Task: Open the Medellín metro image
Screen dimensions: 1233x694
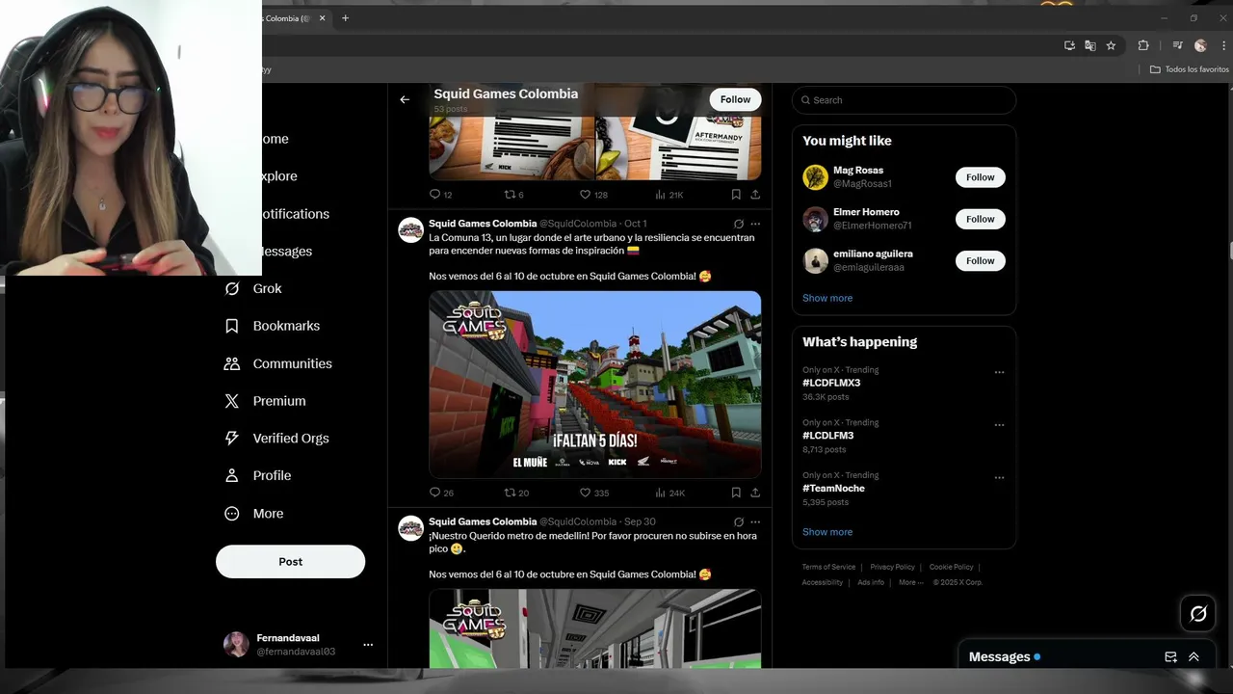Action: point(595,628)
